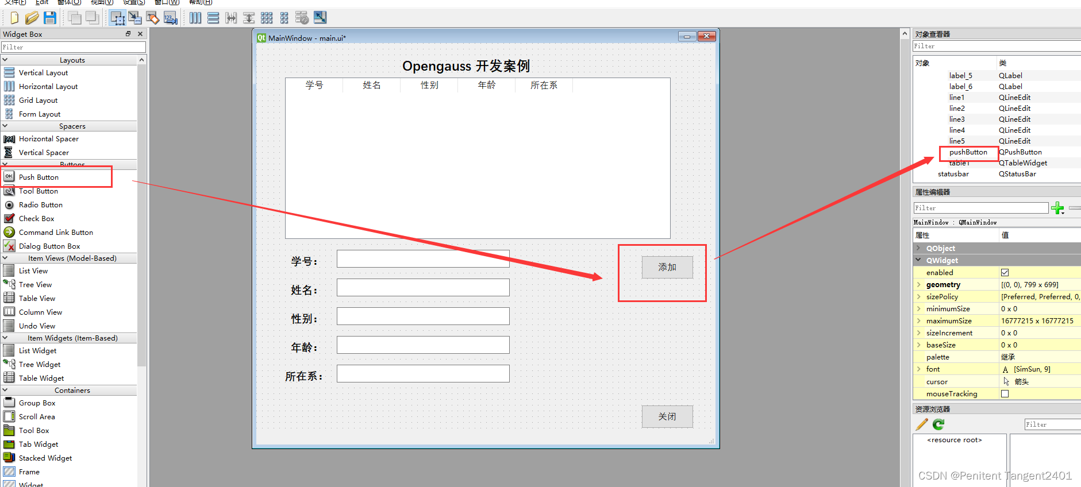Image resolution: width=1081 pixels, height=487 pixels.
Task: Pick Dialog Button Box from Widget Box
Action: 49,246
